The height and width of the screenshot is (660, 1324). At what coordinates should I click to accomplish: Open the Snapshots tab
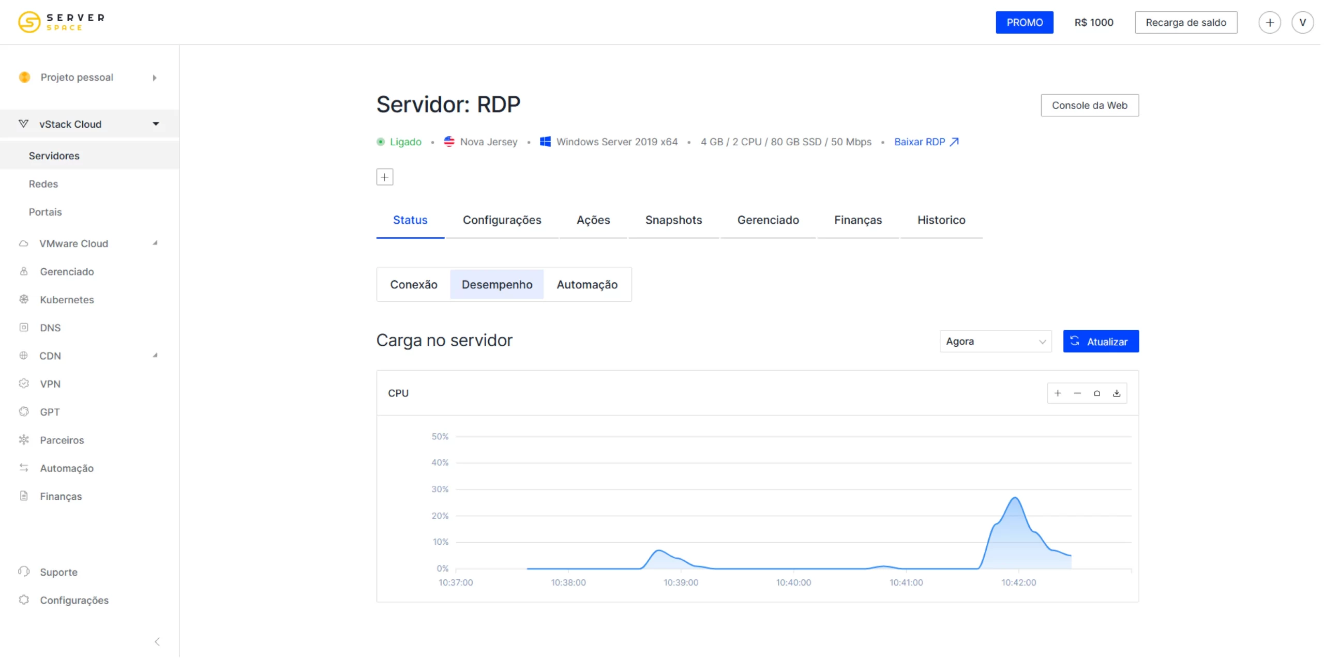[x=673, y=220]
